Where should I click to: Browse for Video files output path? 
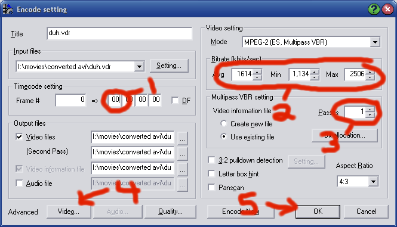pos(182,138)
